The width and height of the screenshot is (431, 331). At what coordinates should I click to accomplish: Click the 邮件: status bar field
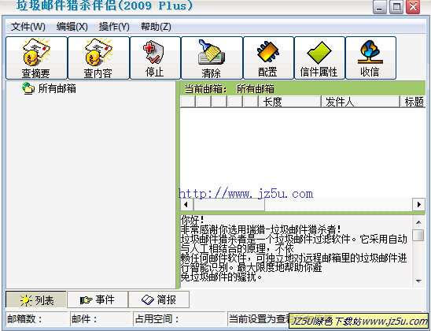100,319
